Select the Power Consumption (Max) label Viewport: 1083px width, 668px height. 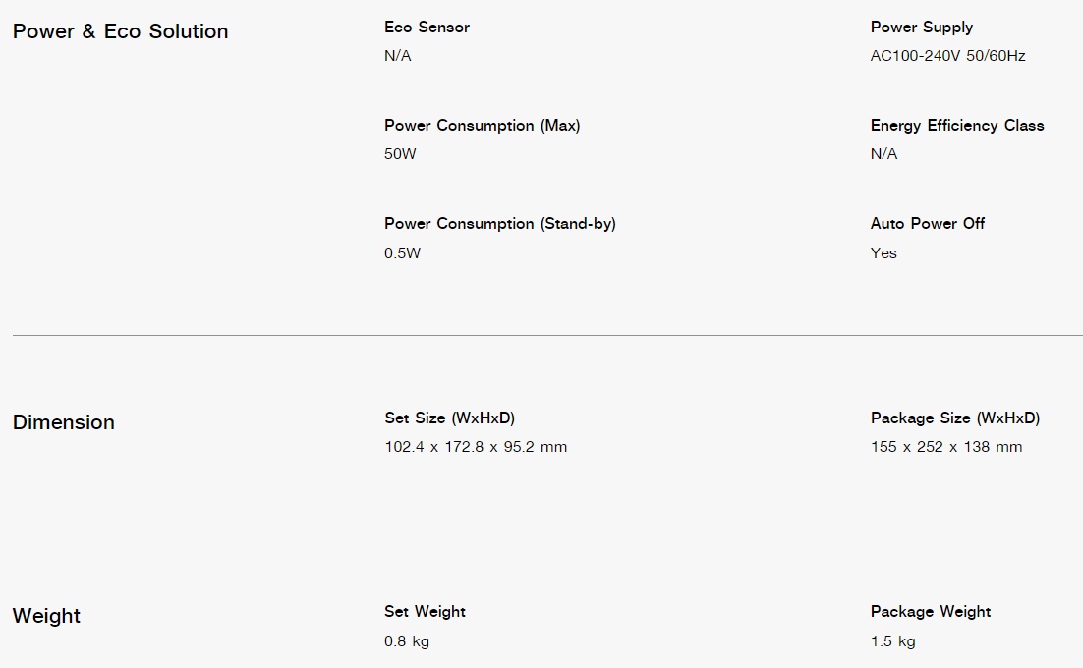point(483,126)
